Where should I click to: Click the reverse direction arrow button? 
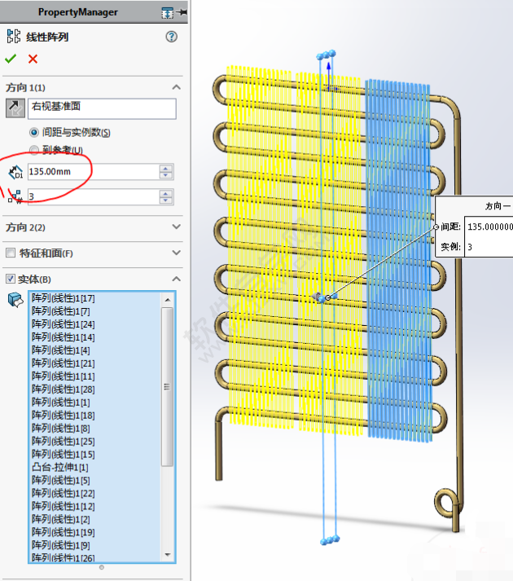coord(15,108)
